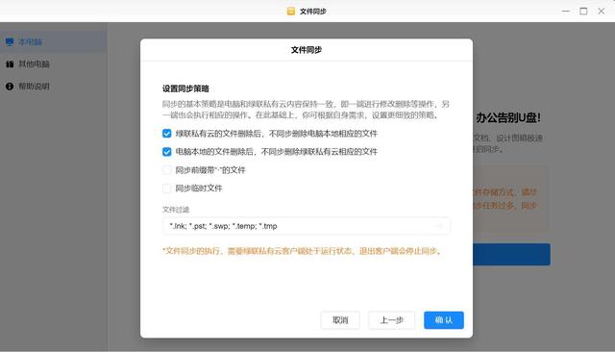The width and height of the screenshot is (615, 352).
Task: Click the 上一步 button
Action: coord(391,320)
